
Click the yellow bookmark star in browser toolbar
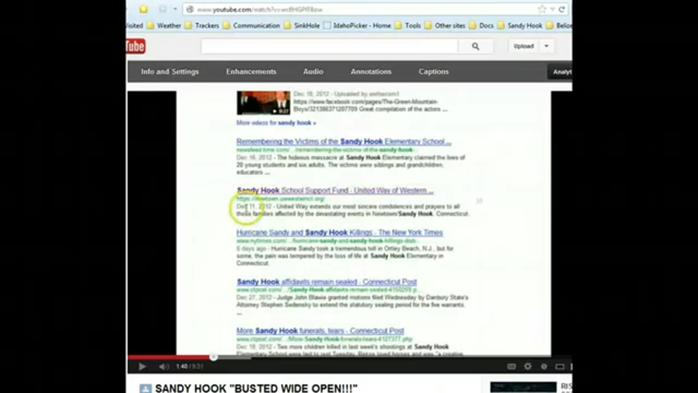(x=143, y=9)
